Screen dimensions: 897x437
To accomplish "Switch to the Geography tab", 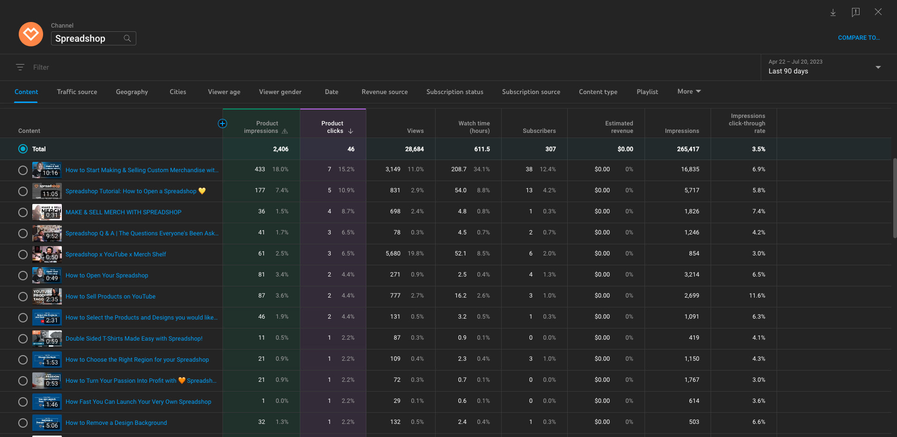I will [132, 92].
